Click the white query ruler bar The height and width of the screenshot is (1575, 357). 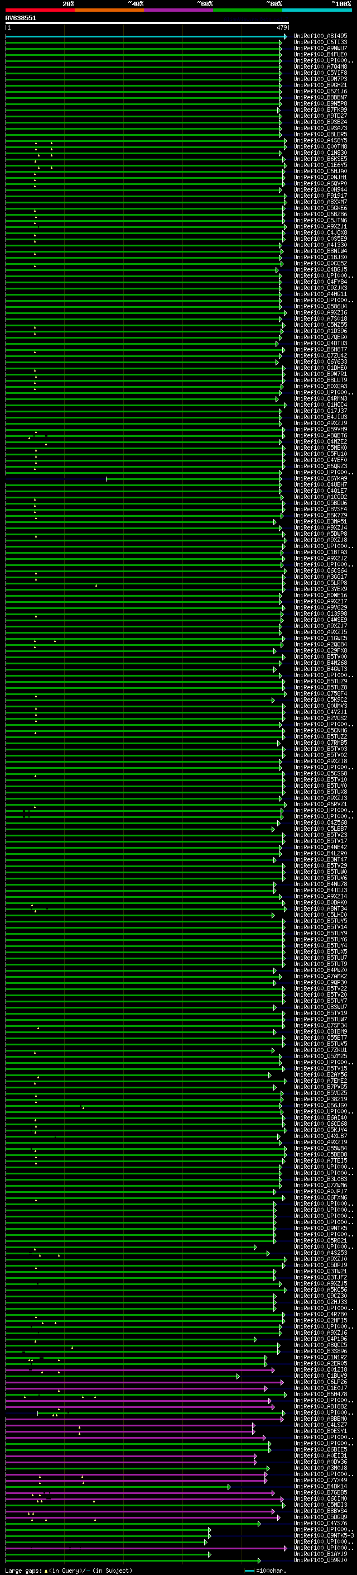click(x=147, y=23)
